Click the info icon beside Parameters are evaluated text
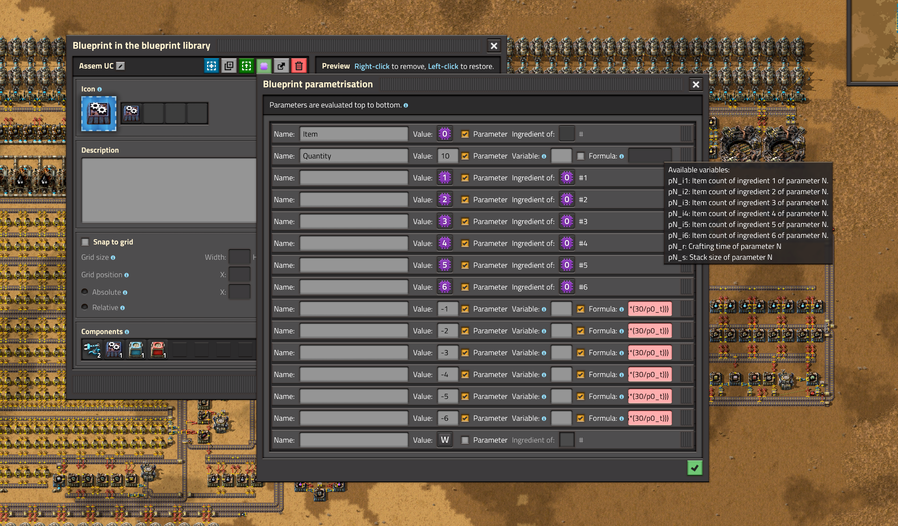This screenshot has width=898, height=526. [406, 105]
